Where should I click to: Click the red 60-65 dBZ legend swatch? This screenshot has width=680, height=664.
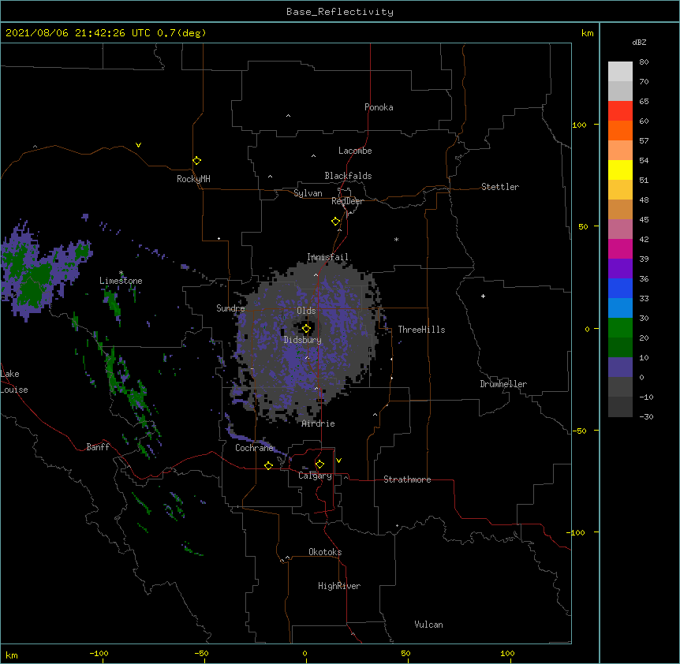(620, 111)
